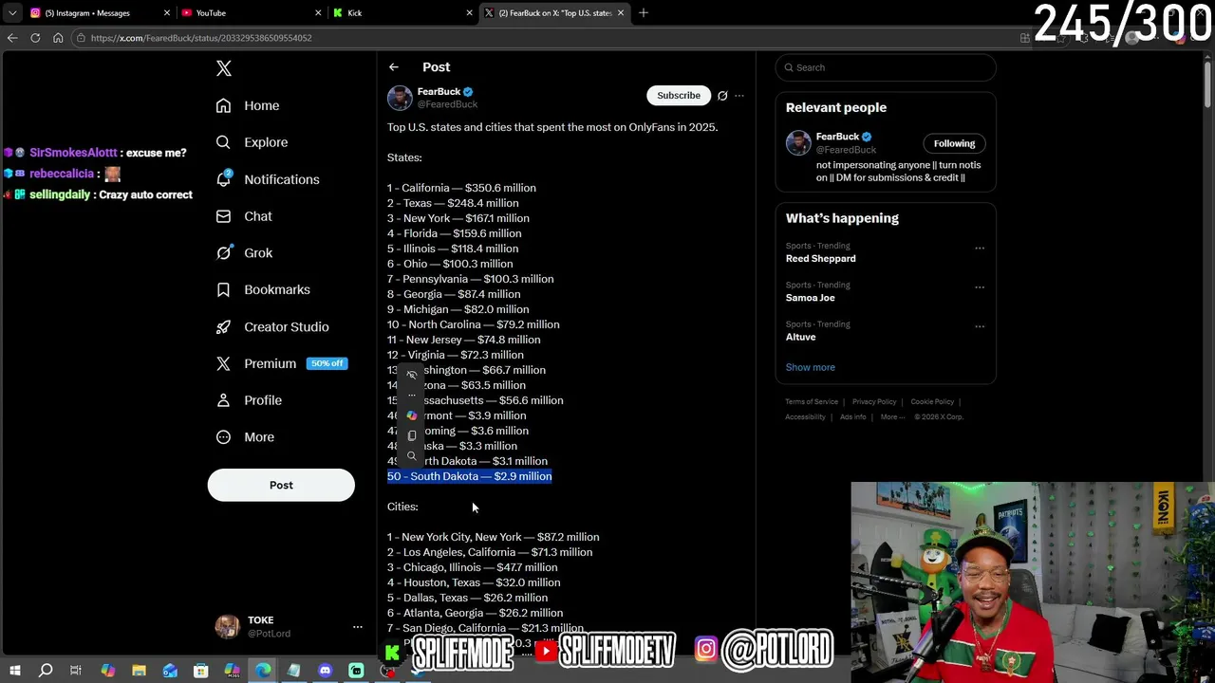The image size is (1215, 683).
Task: Click the browser address bar URL
Action: tap(201, 38)
